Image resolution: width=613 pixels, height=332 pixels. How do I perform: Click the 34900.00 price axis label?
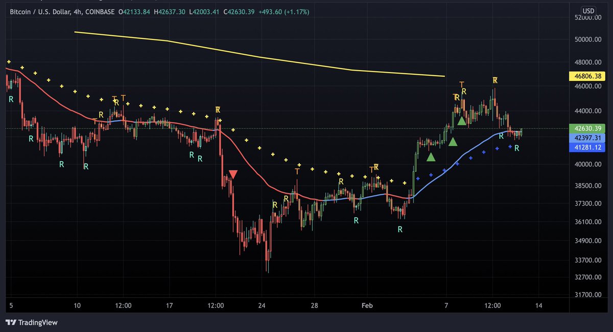[x=587, y=241]
